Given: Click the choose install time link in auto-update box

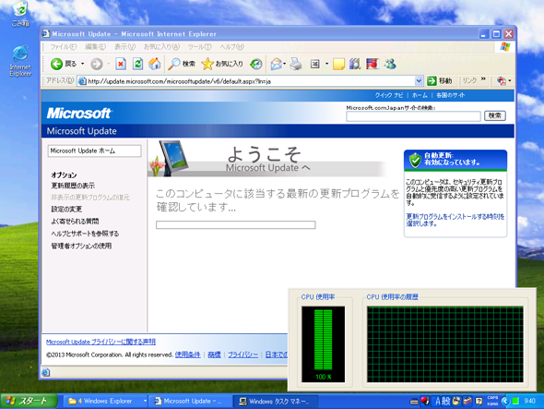Looking at the screenshot, I should pyautogui.click(x=455, y=220).
